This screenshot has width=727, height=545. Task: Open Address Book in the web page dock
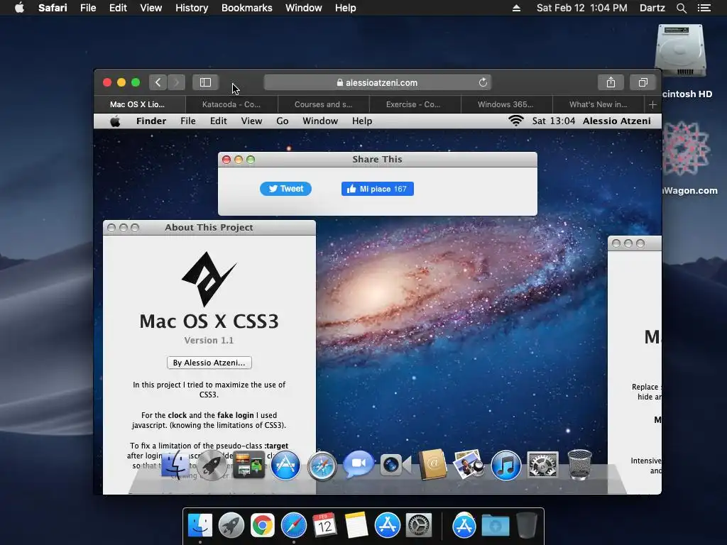tap(432, 464)
